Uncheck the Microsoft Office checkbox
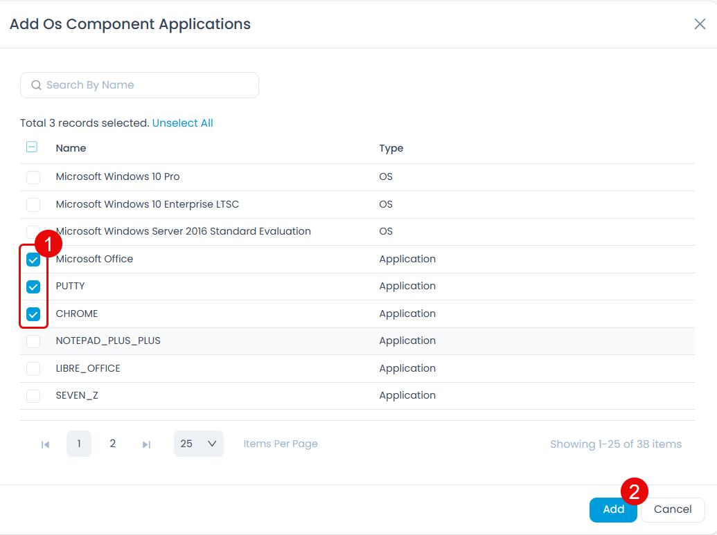 tap(33, 259)
